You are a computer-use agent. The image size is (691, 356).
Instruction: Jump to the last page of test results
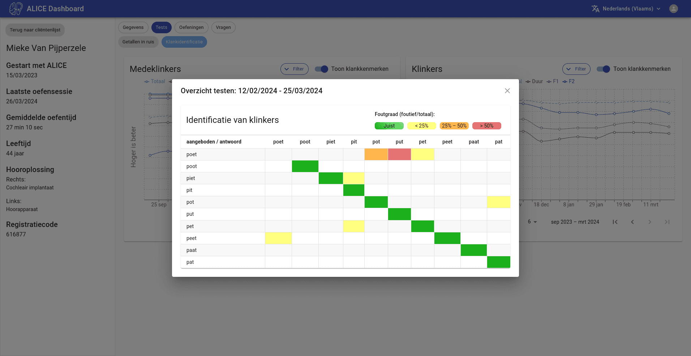[667, 222]
